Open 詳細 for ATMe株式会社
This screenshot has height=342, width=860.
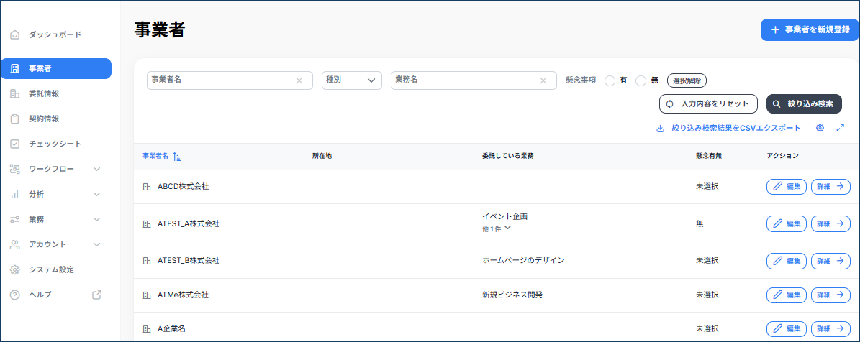830,295
